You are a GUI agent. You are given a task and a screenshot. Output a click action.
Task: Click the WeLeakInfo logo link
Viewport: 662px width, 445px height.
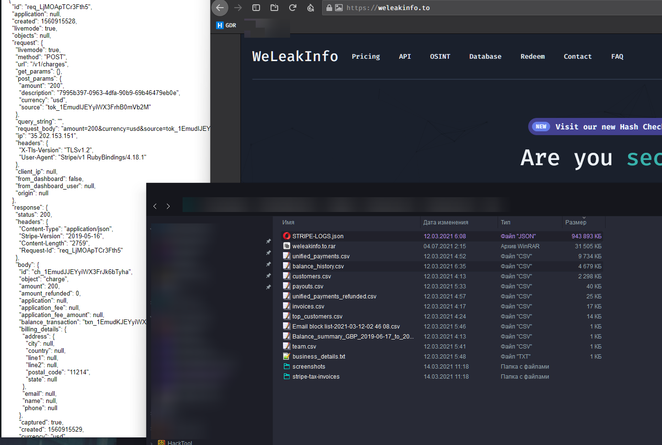coord(295,56)
